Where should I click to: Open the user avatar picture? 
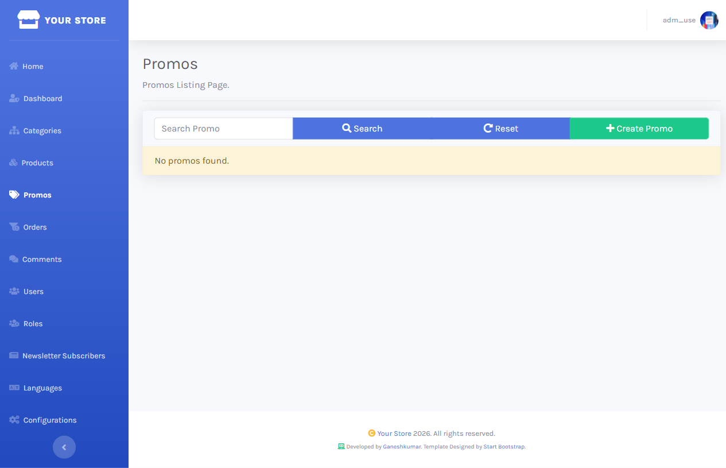(x=709, y=20)
